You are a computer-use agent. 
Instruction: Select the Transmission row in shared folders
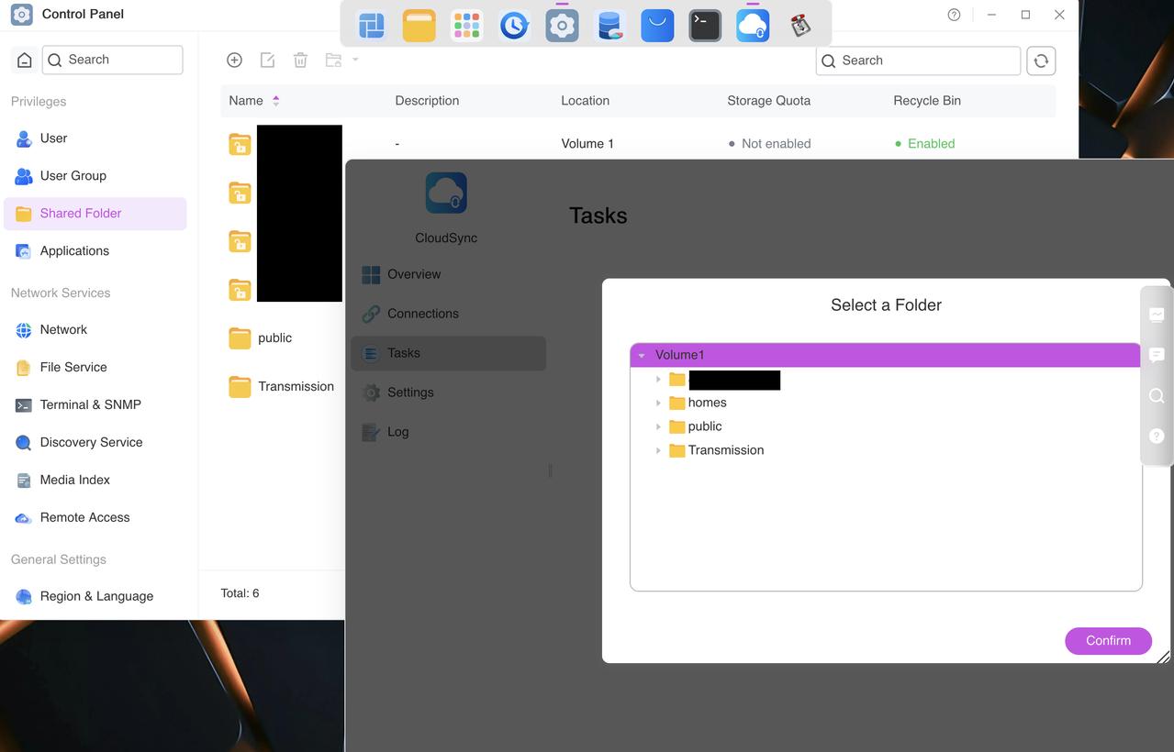point(283,387)
